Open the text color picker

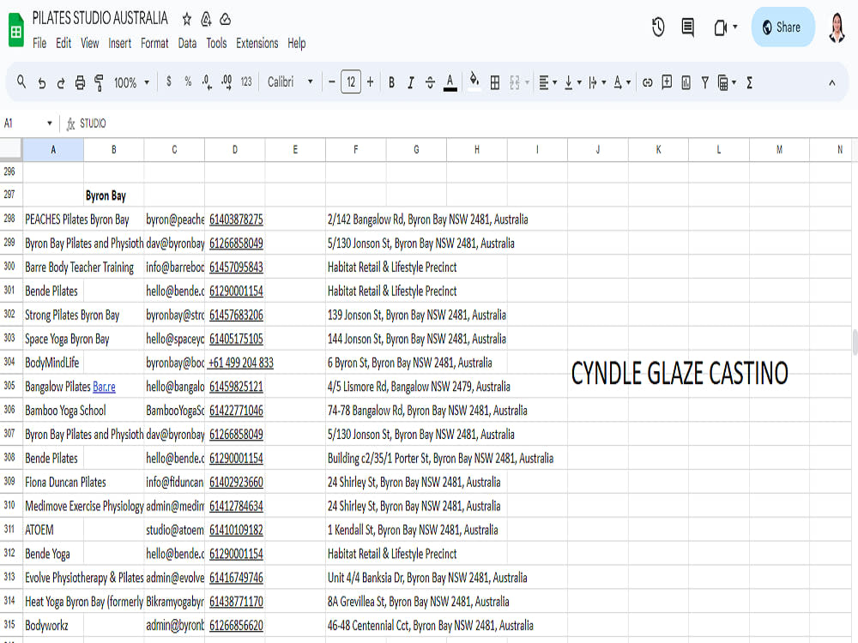[x=450, y=82]
